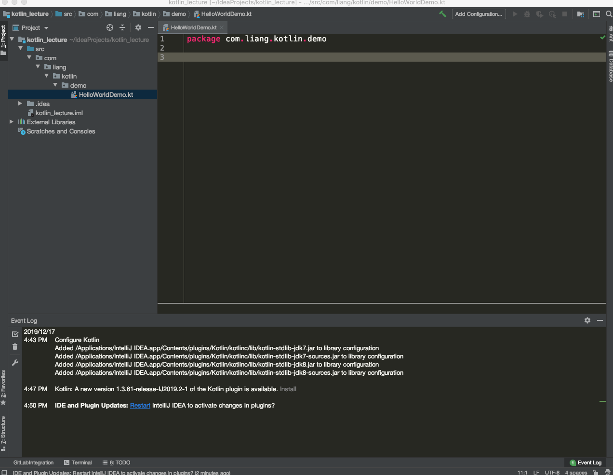Toggle the Z: Structure side tool window
This screenshot has height=475, width=613.
pyautogui.click(x=3, y=433)
